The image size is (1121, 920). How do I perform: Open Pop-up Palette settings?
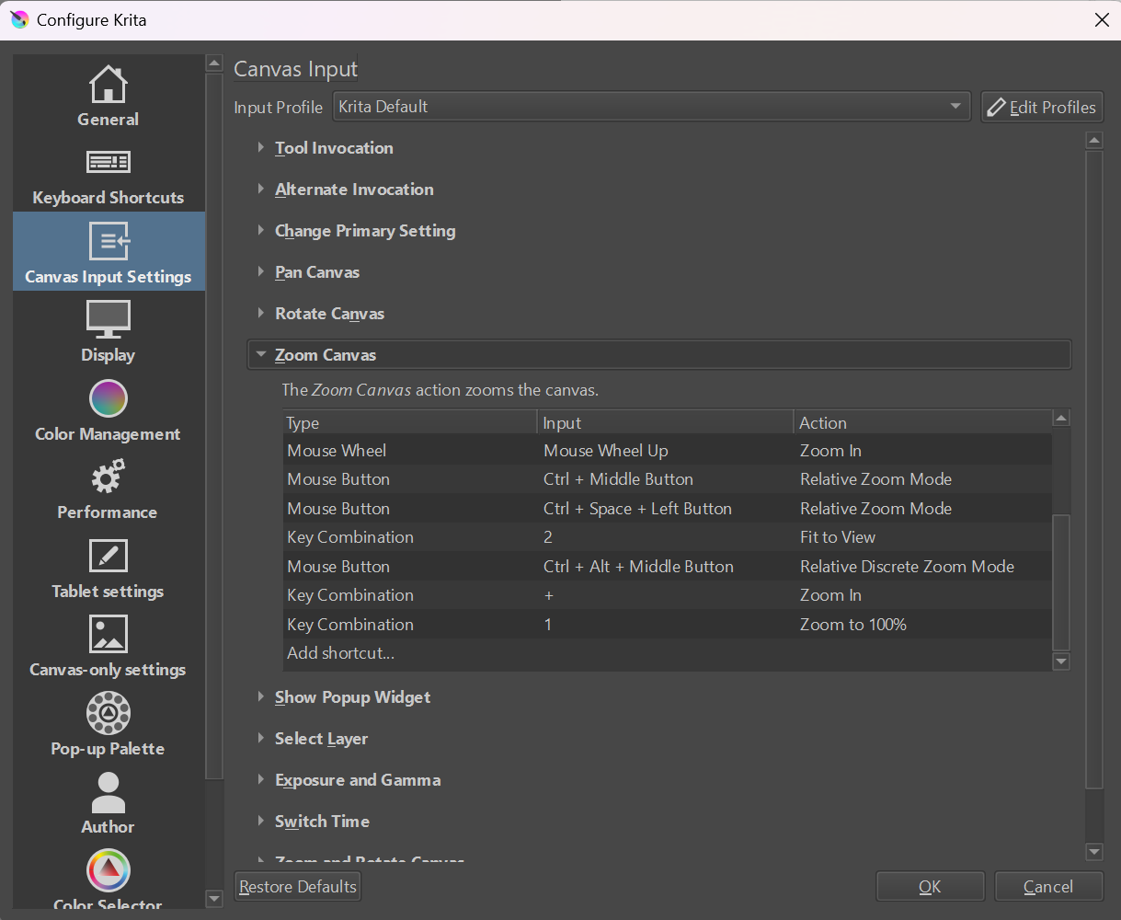[109, 725]
